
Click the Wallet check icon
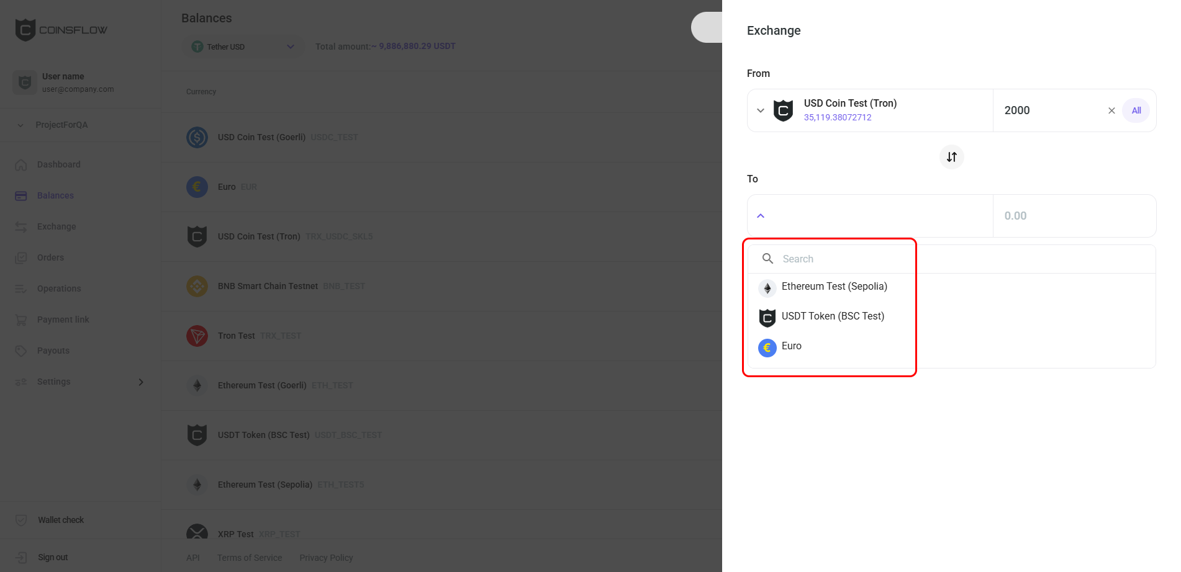pyautogui.click(x=20, y=520)
